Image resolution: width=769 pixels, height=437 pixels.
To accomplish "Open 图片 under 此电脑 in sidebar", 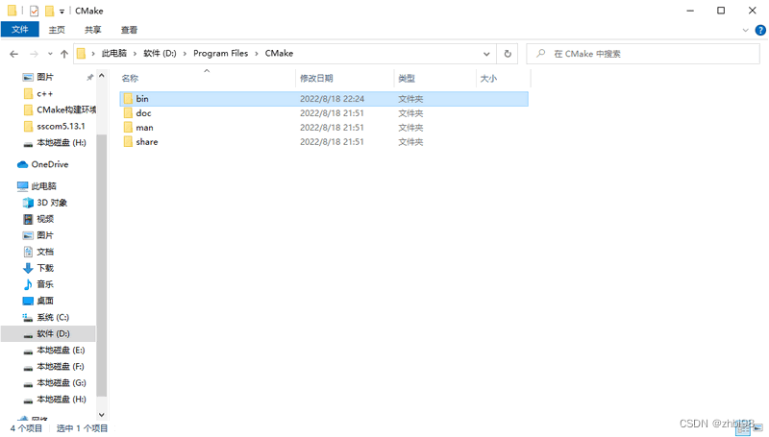I will tap(45, 235).
